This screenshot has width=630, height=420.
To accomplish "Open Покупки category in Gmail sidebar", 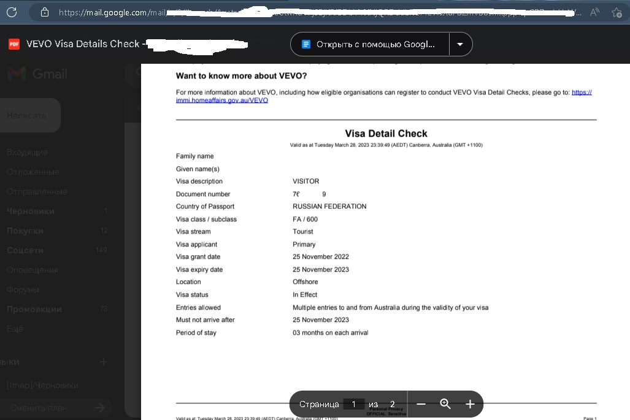I will 25,231.
